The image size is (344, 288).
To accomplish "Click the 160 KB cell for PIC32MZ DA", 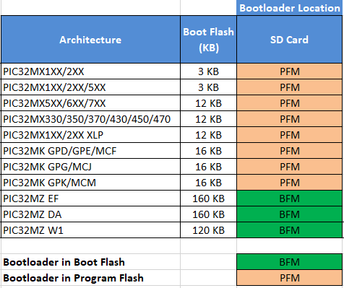I will (x=208, y=214).
